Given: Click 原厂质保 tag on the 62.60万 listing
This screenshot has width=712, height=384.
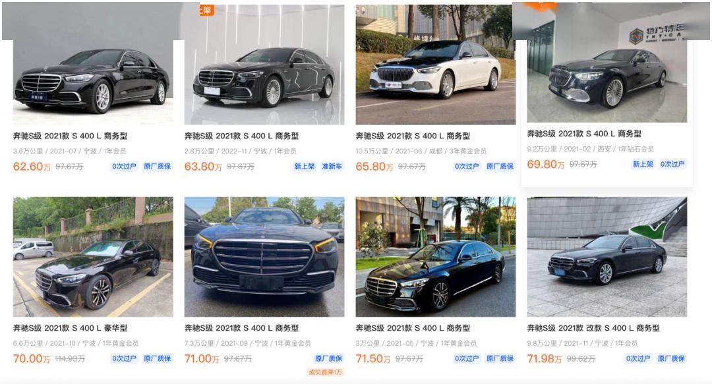Looking at the screenshot, I should pos(157,167).
